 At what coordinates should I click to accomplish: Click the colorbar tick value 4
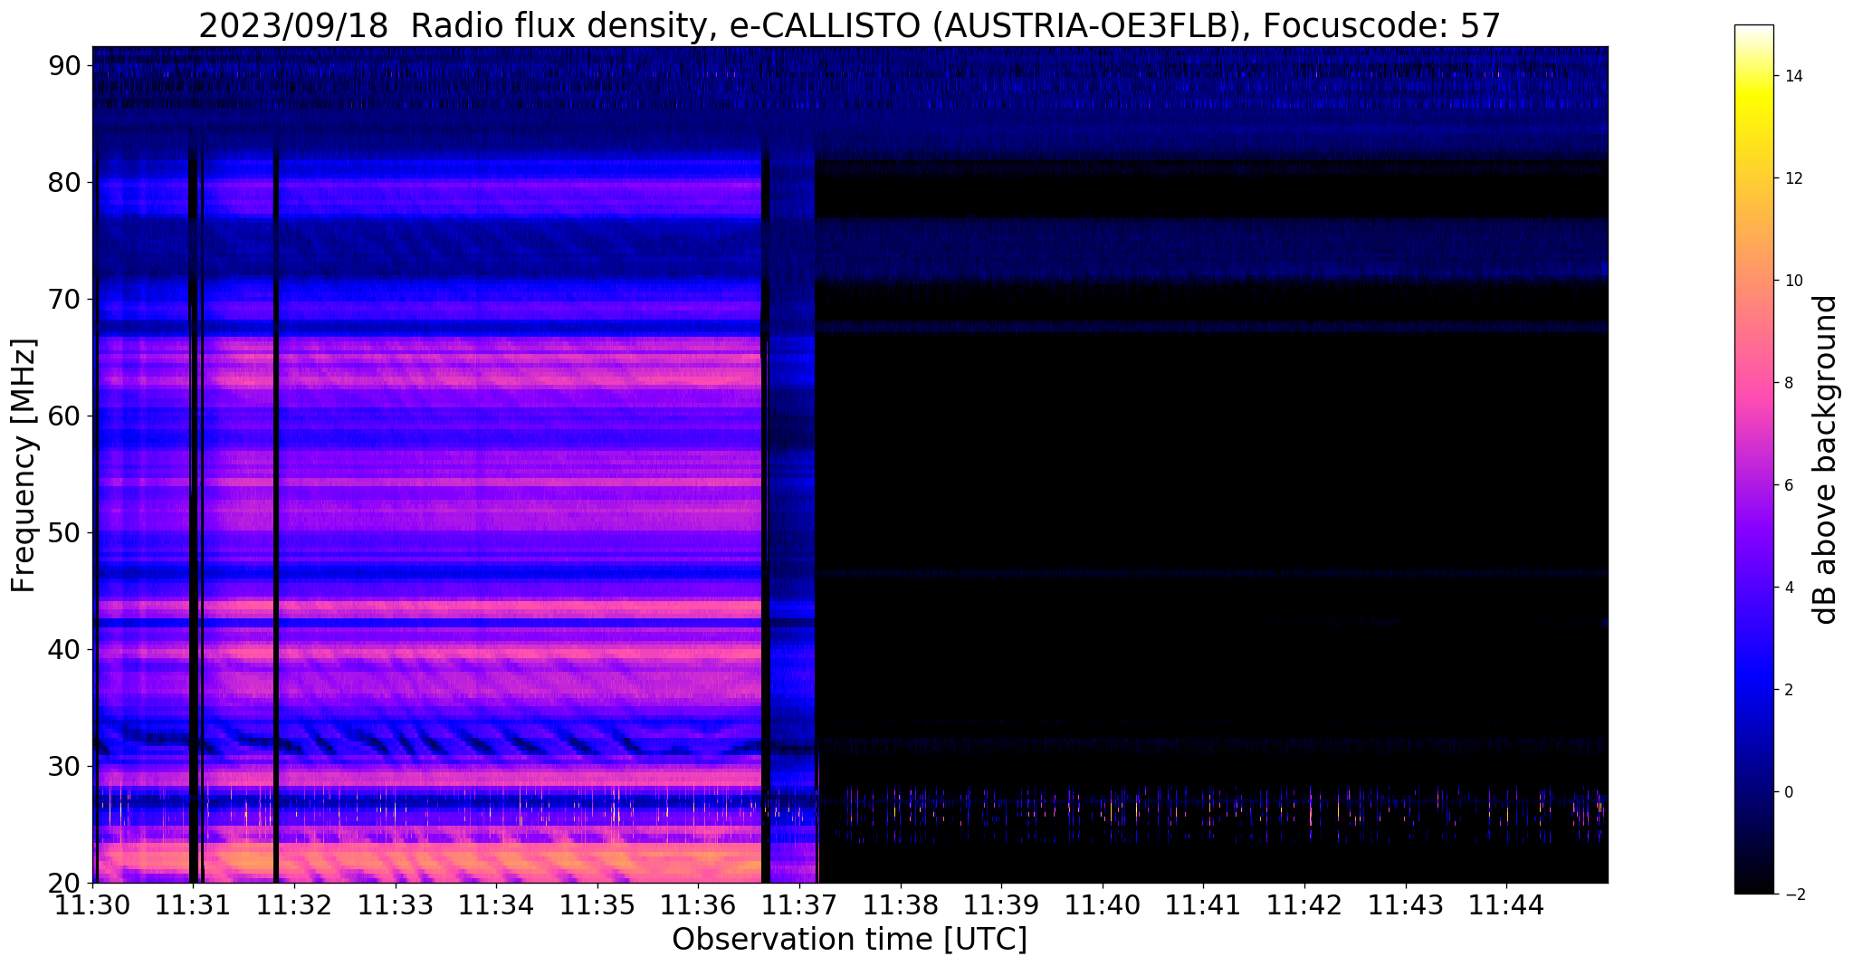[1788, 588]
